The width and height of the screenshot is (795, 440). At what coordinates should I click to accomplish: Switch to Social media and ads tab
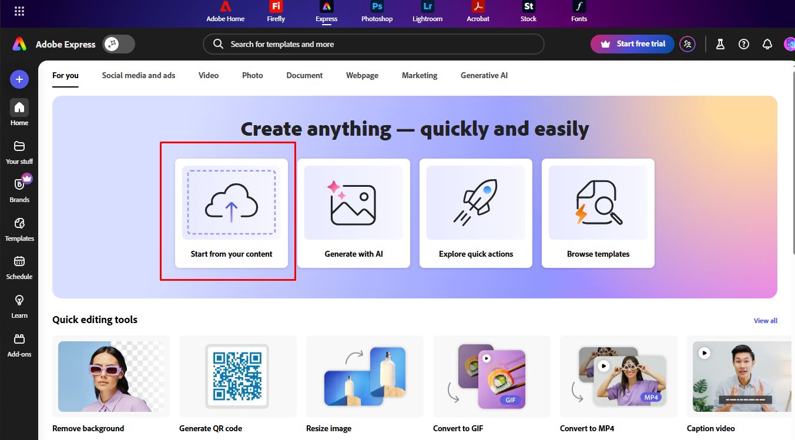tap(139, 76)
